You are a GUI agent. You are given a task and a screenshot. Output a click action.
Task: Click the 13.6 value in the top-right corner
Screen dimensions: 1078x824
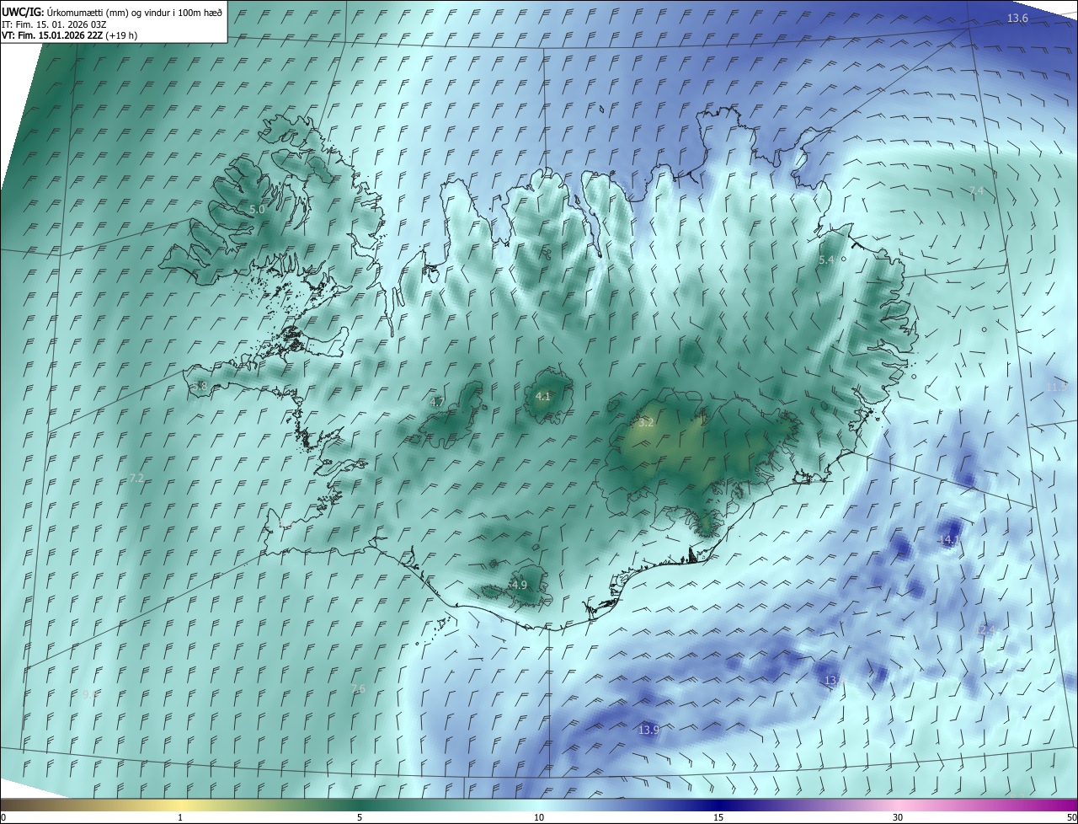(x=1017, y=19)
